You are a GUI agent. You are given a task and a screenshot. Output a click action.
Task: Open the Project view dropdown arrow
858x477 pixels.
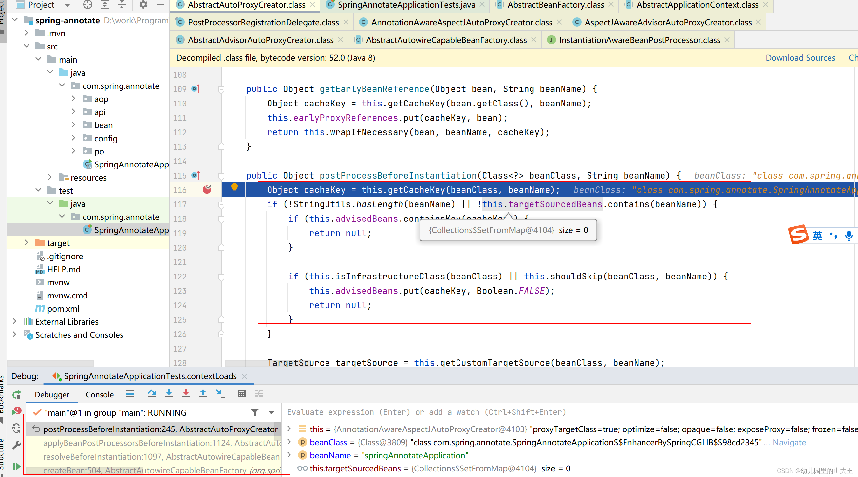click(67, 5)
